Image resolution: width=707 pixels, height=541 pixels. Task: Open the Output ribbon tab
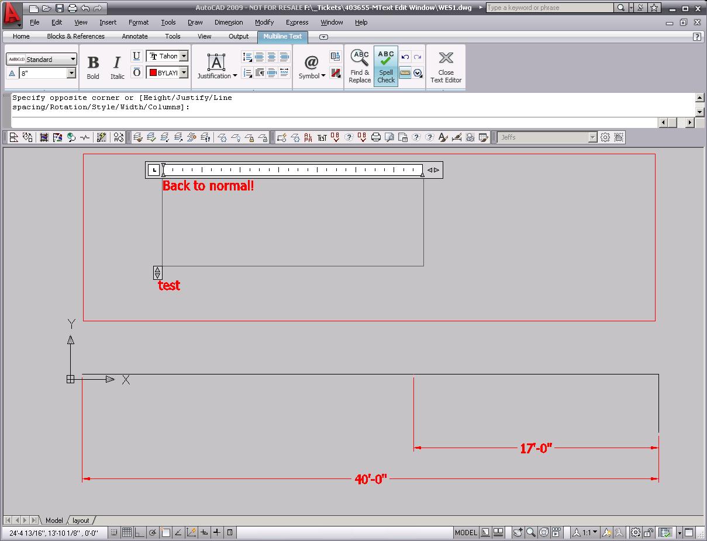(x=239, y=36)
